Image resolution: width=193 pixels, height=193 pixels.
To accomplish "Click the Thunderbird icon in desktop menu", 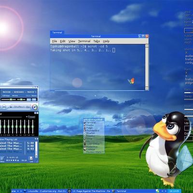I will [x=85, y=131].
